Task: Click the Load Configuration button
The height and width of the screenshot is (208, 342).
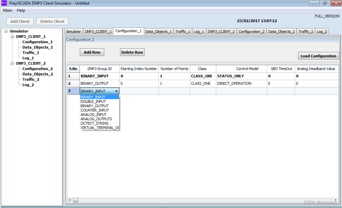Action: pos(319,56)
